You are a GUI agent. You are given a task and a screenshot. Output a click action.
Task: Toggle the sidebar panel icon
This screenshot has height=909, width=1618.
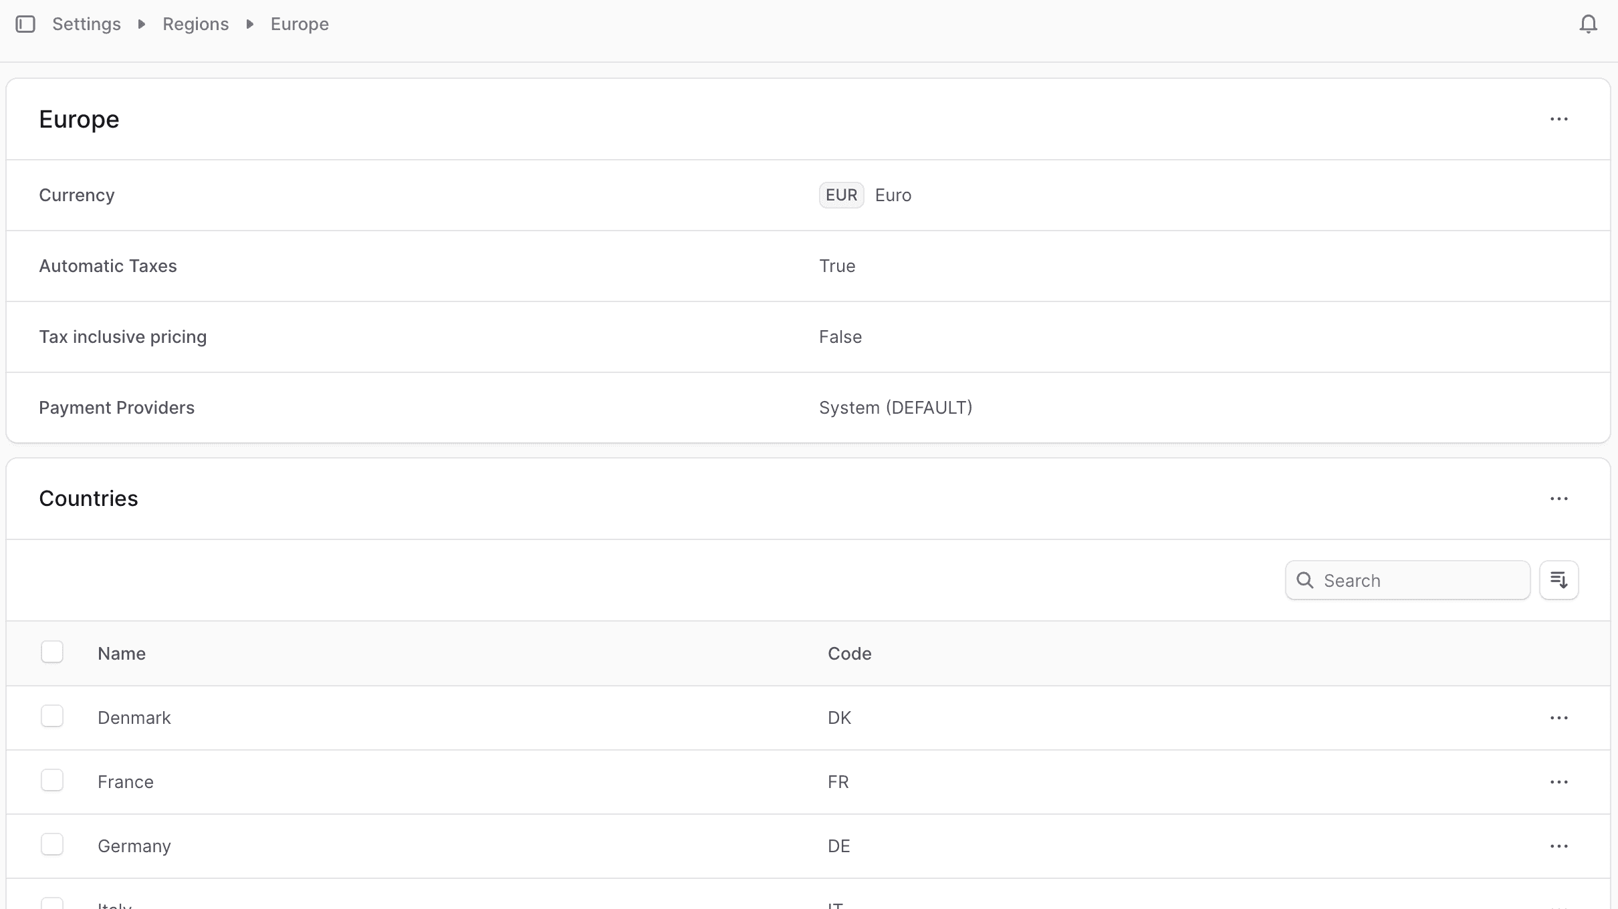[x=25, y=25]
